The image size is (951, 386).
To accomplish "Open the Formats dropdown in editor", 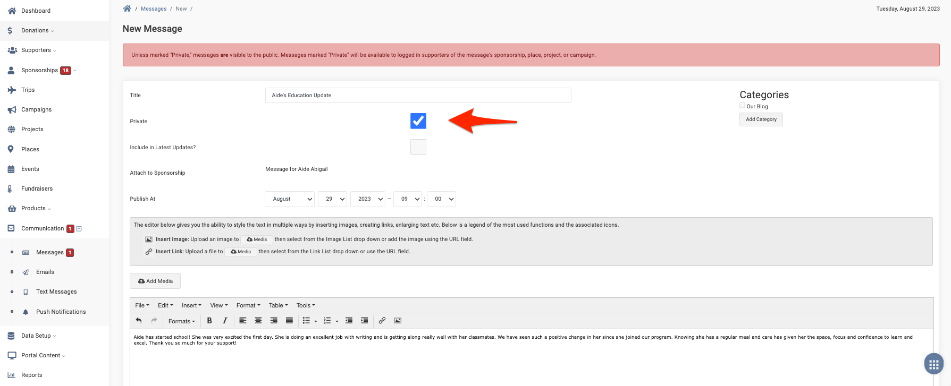I will (x=181, y=321).
